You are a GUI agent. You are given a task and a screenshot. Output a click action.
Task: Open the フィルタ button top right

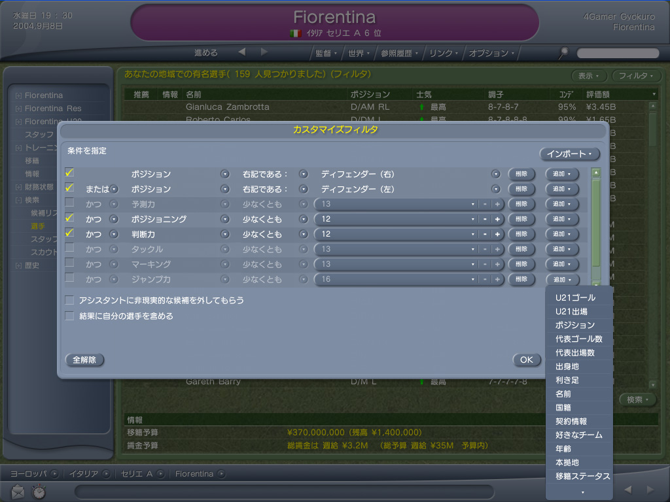coord(636,76)
